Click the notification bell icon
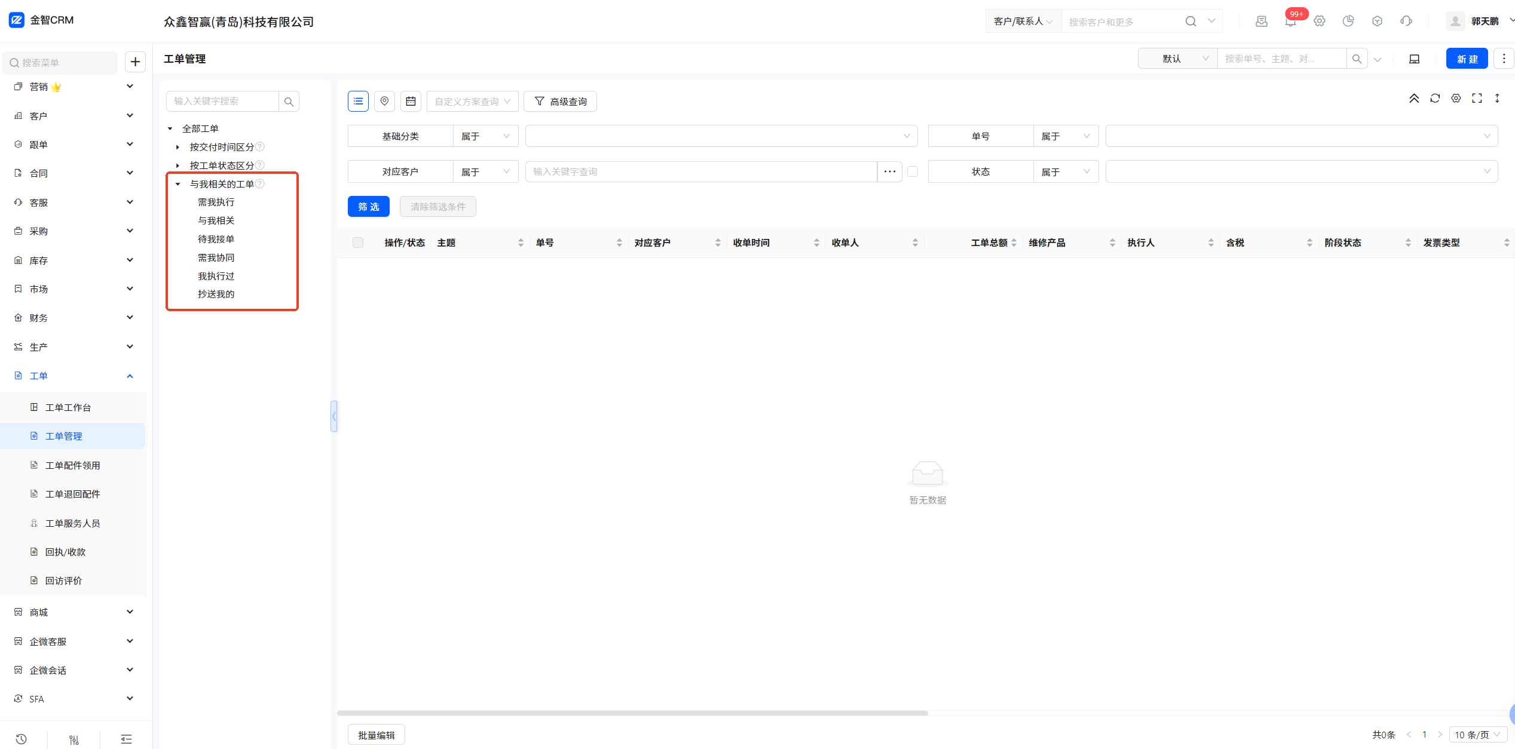 [1290, 22]
